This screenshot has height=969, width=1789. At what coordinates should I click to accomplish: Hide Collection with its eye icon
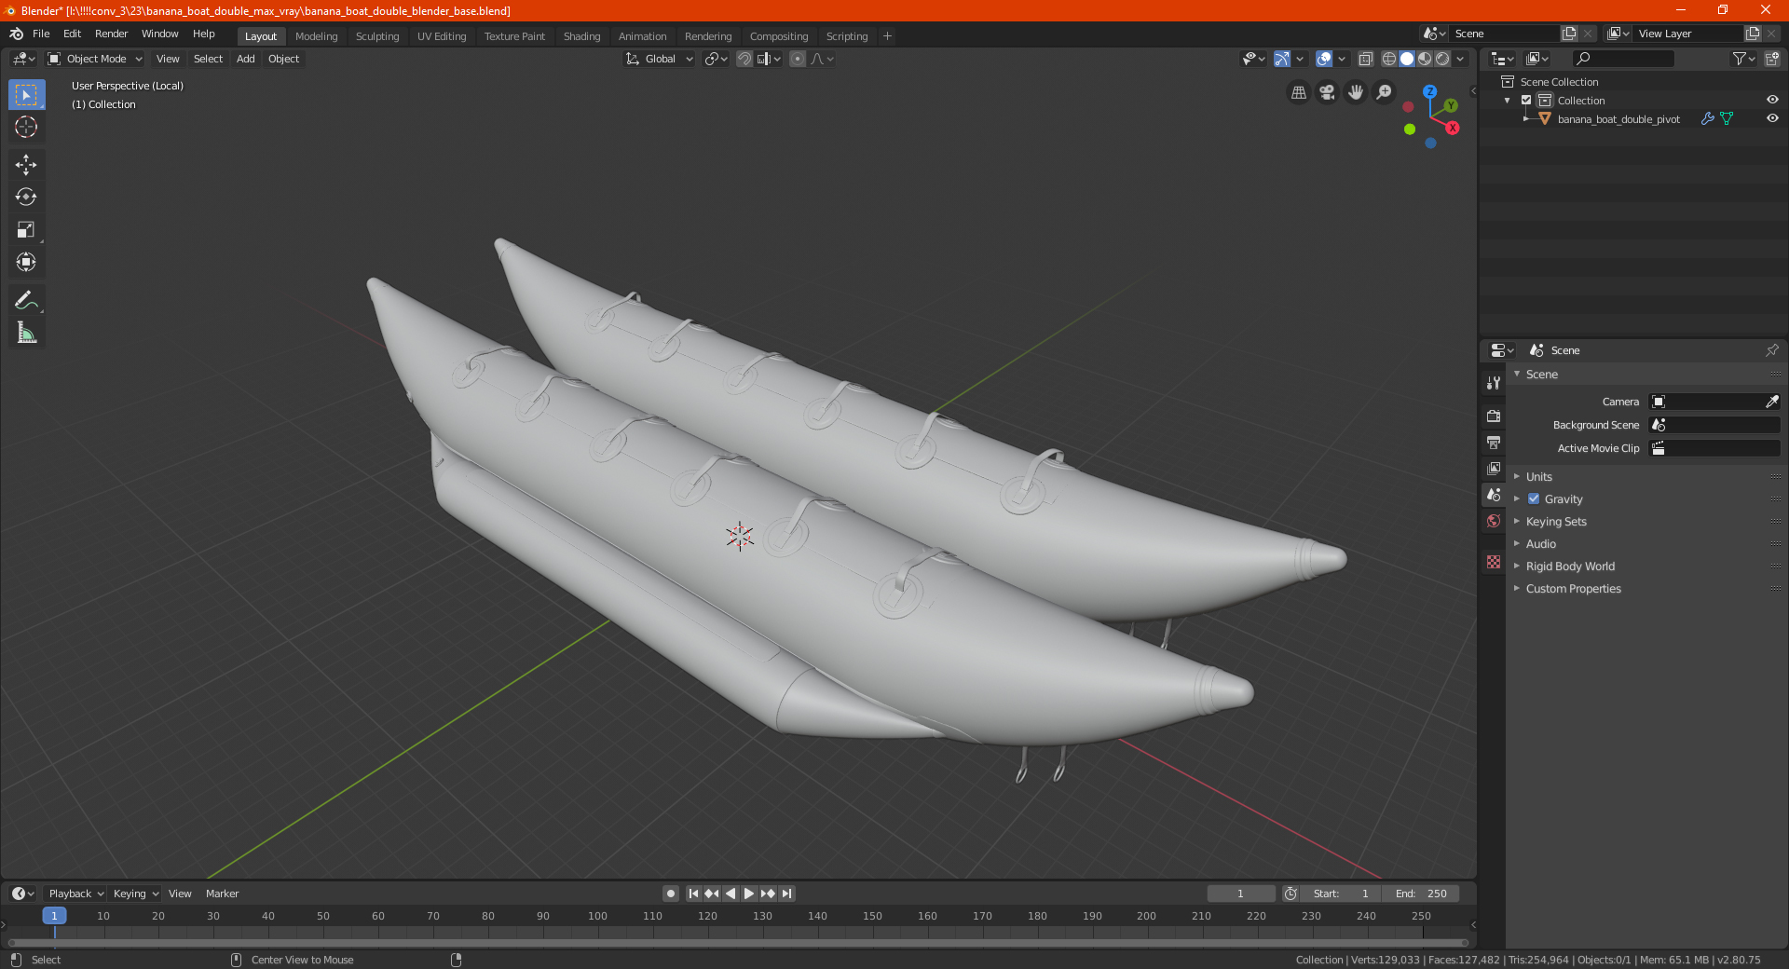(1772, 100)
